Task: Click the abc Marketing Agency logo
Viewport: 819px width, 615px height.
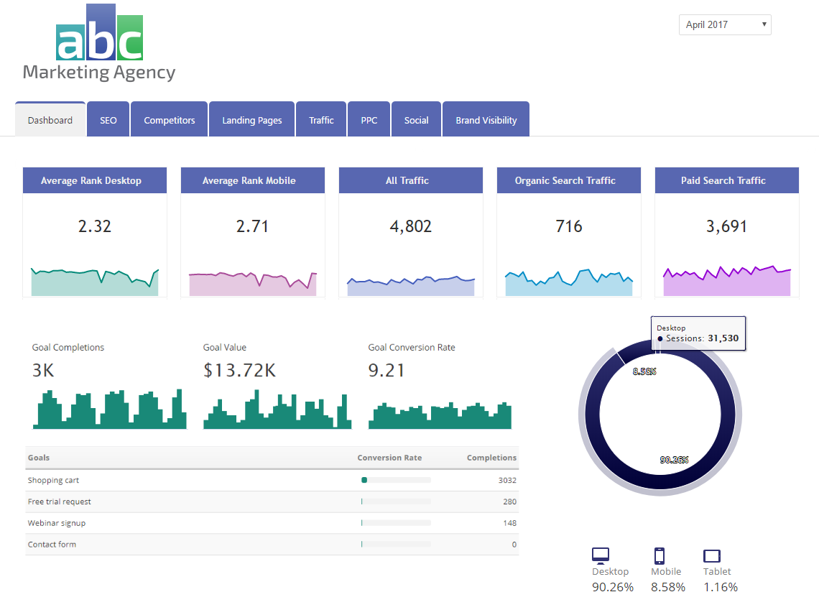Action: 99,45
